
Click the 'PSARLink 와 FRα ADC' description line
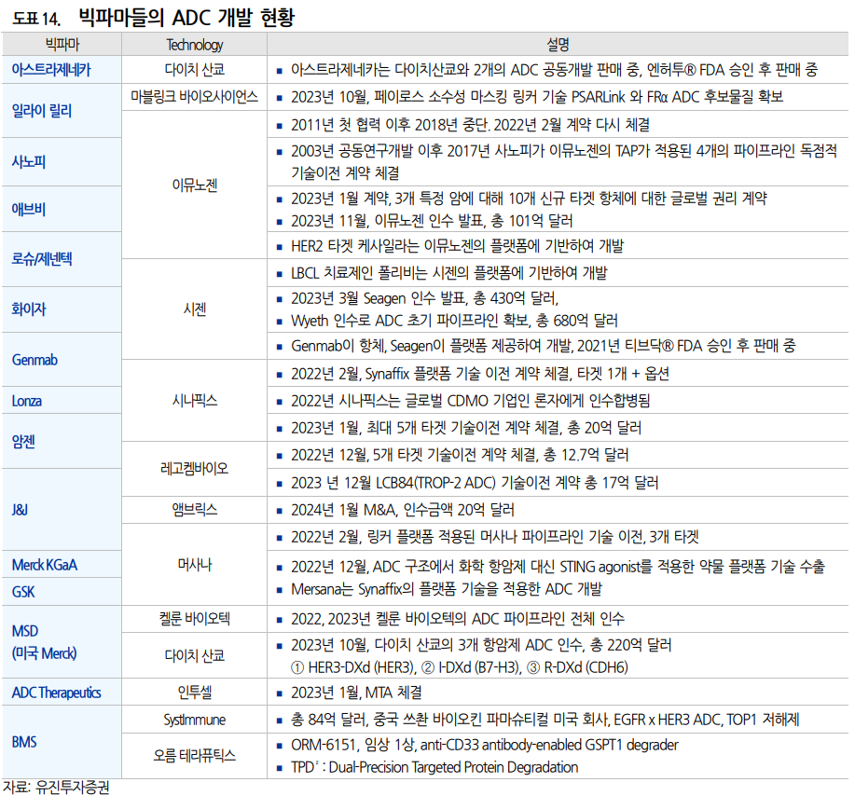(x=537, y=97)
